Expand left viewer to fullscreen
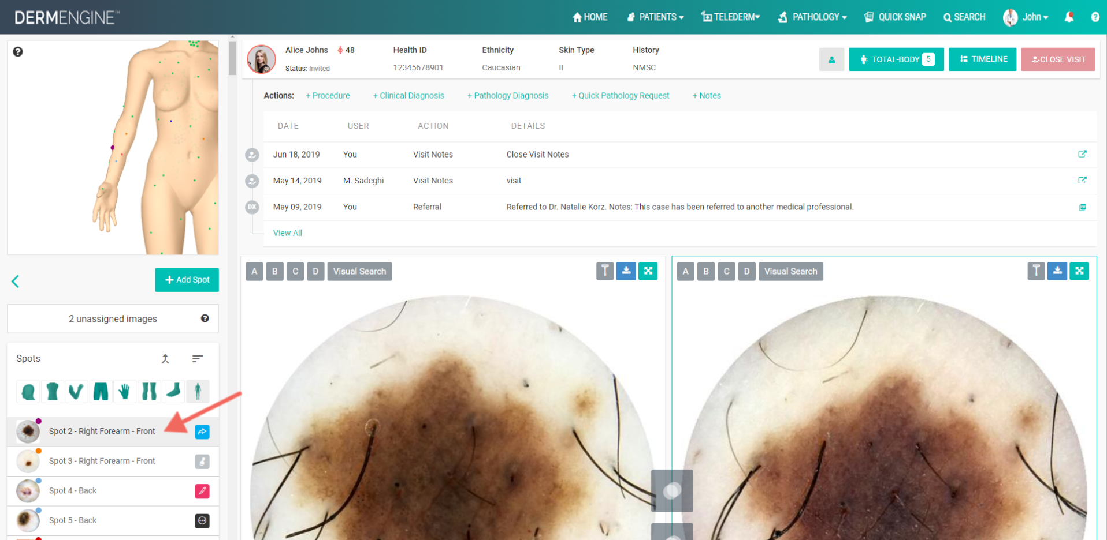Viewport: 1107px width, 540px height. pos(648,271)
